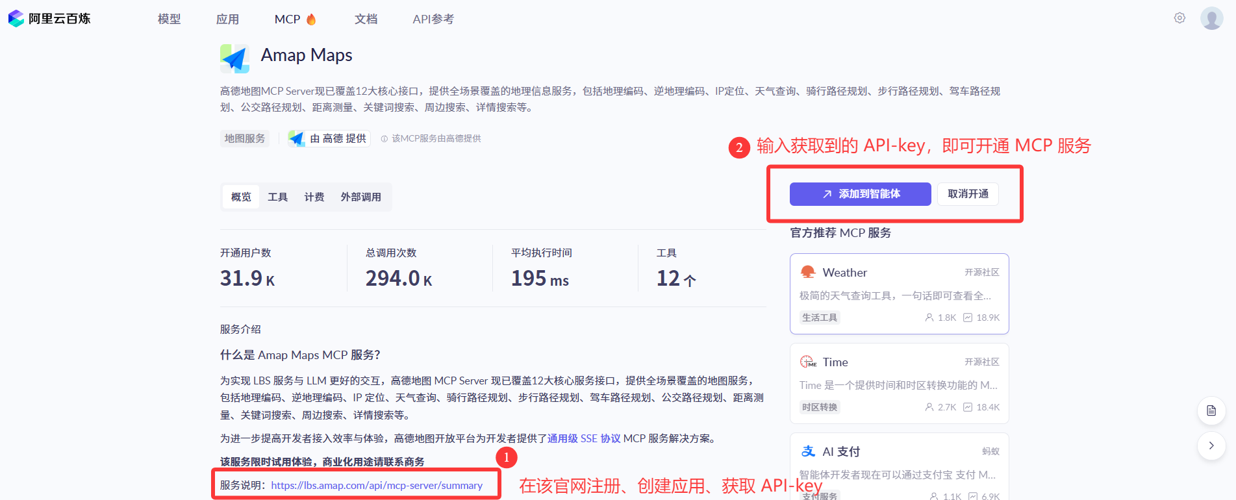The height and width of the screenshot is (500, 1236).
Task: Click the Time card clock icon
Action: (807, 362)
